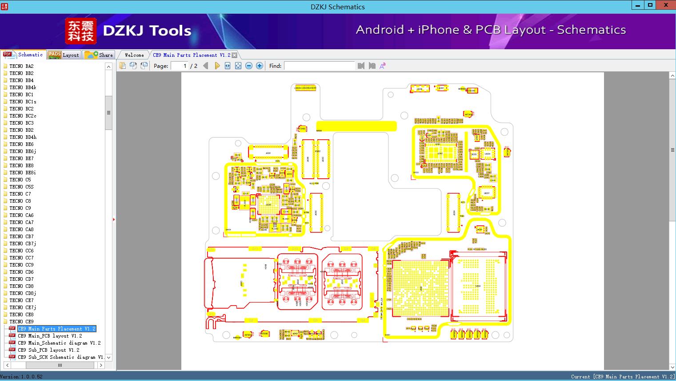Viewport: 676px width, 381px height.
Task: Select the TECNO C7 folder
Action: pyautogui.click(x=20, y=194)
